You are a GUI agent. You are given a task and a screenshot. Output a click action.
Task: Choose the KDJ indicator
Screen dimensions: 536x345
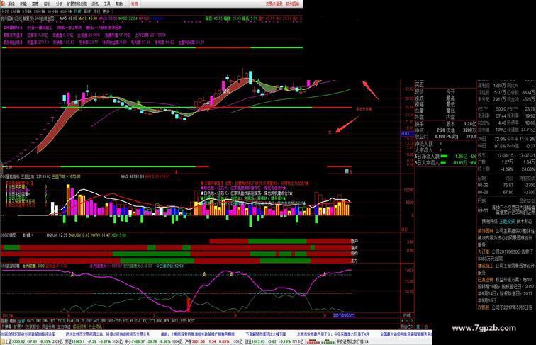pyautogui.click(x=145, y=321)
